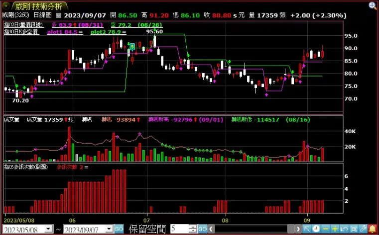Click the 多 83.9 (08/31) signal value
The width and height of the screenshot is (379, 235).
click(77, 25)
